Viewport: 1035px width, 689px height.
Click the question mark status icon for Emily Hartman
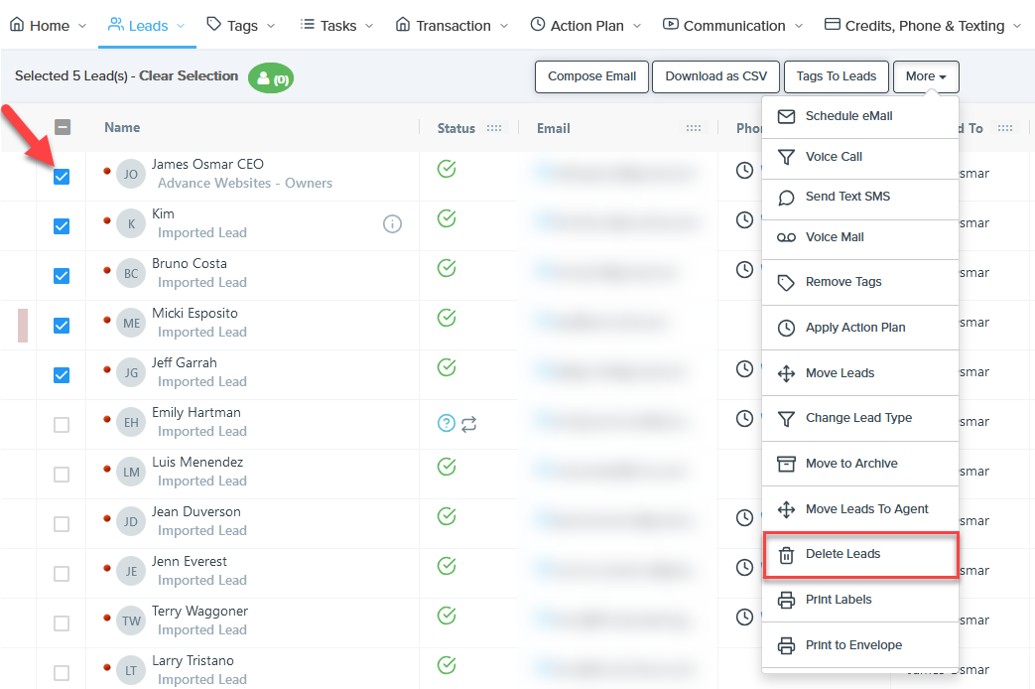[x=447, y=424]
